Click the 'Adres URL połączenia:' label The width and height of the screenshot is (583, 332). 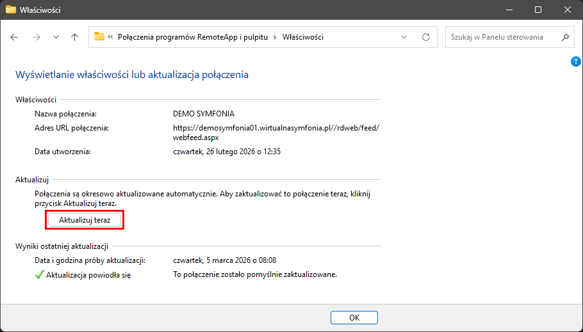72,128
